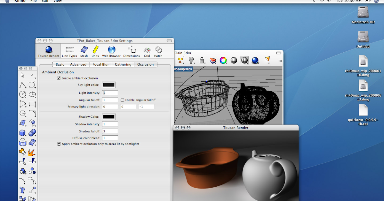Viewport: 384px width, 201px height.
Task: Open the blue render sphere dropdown
Action: coord(255,60)
